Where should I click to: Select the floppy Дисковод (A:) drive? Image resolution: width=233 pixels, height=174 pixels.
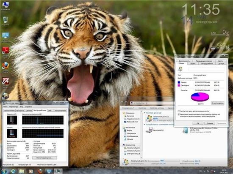click(155, 130)
